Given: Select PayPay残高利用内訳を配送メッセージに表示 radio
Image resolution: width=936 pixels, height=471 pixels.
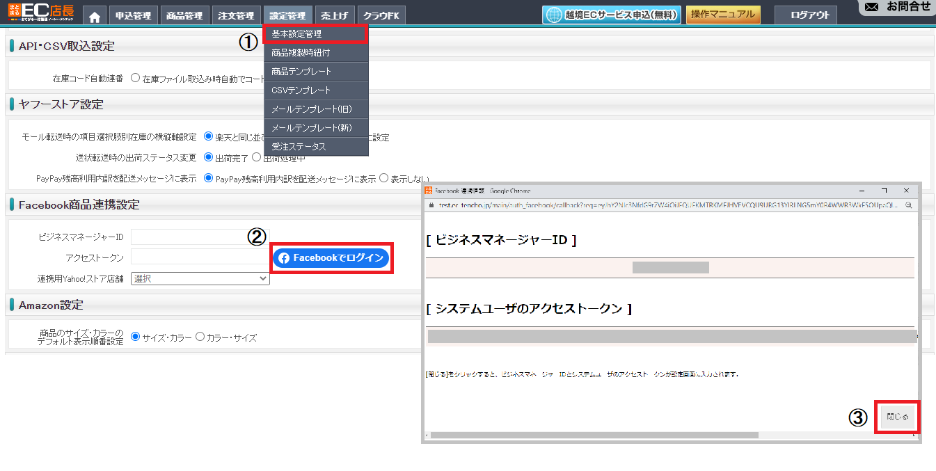Looking at the screenshot, I should point(208,178).
